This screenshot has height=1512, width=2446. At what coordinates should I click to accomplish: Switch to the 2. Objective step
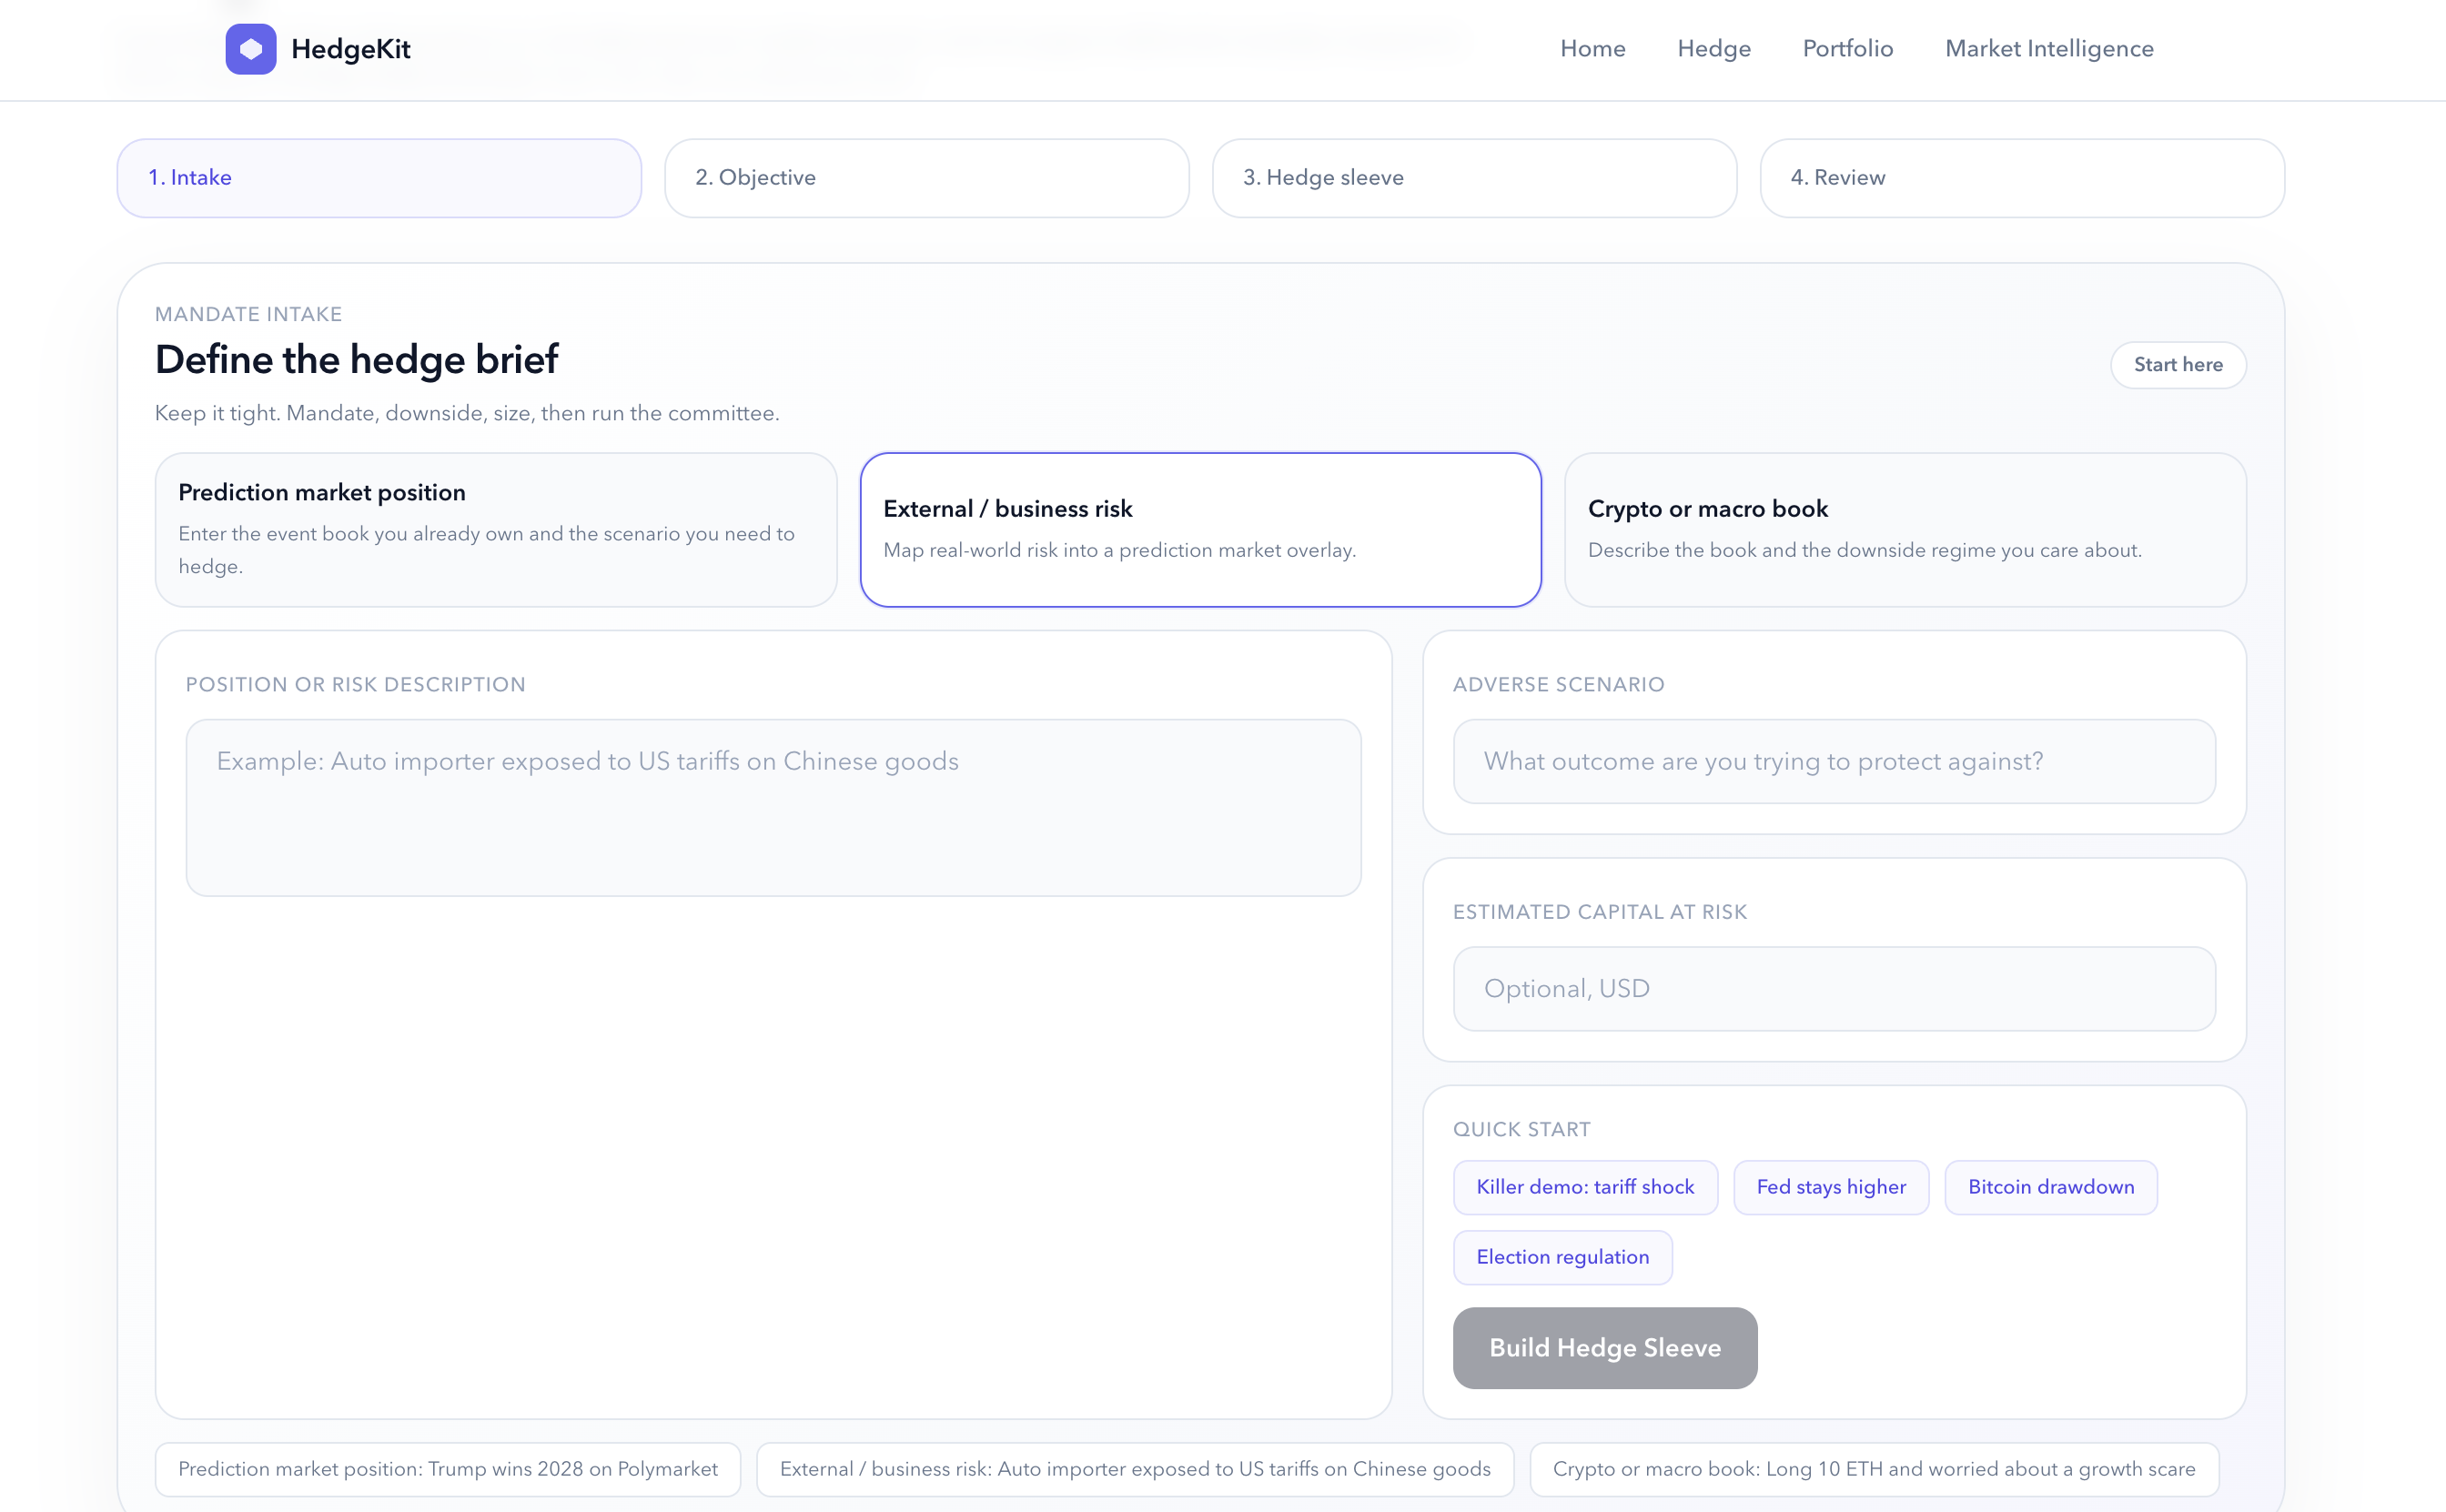pos(926,178)
